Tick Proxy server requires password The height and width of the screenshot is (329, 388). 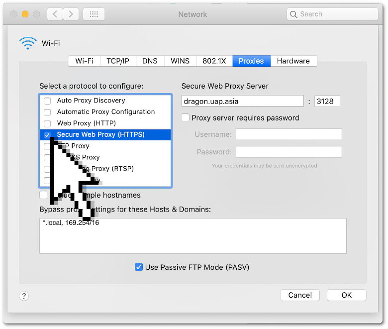click(186, 117)
